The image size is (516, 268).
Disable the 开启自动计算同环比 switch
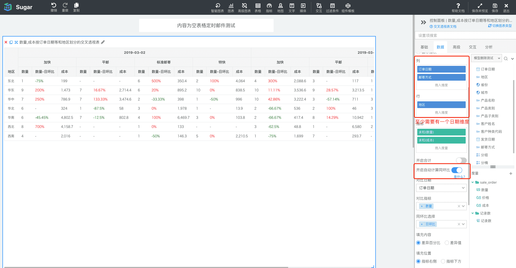[x=457, y=170]
